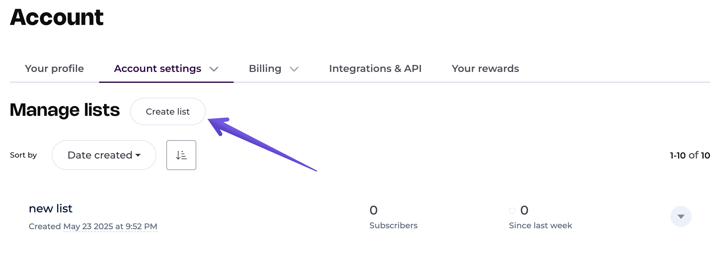Click the small circle trend indicator
Screen dimensions: 719x256
click(512, 211)
